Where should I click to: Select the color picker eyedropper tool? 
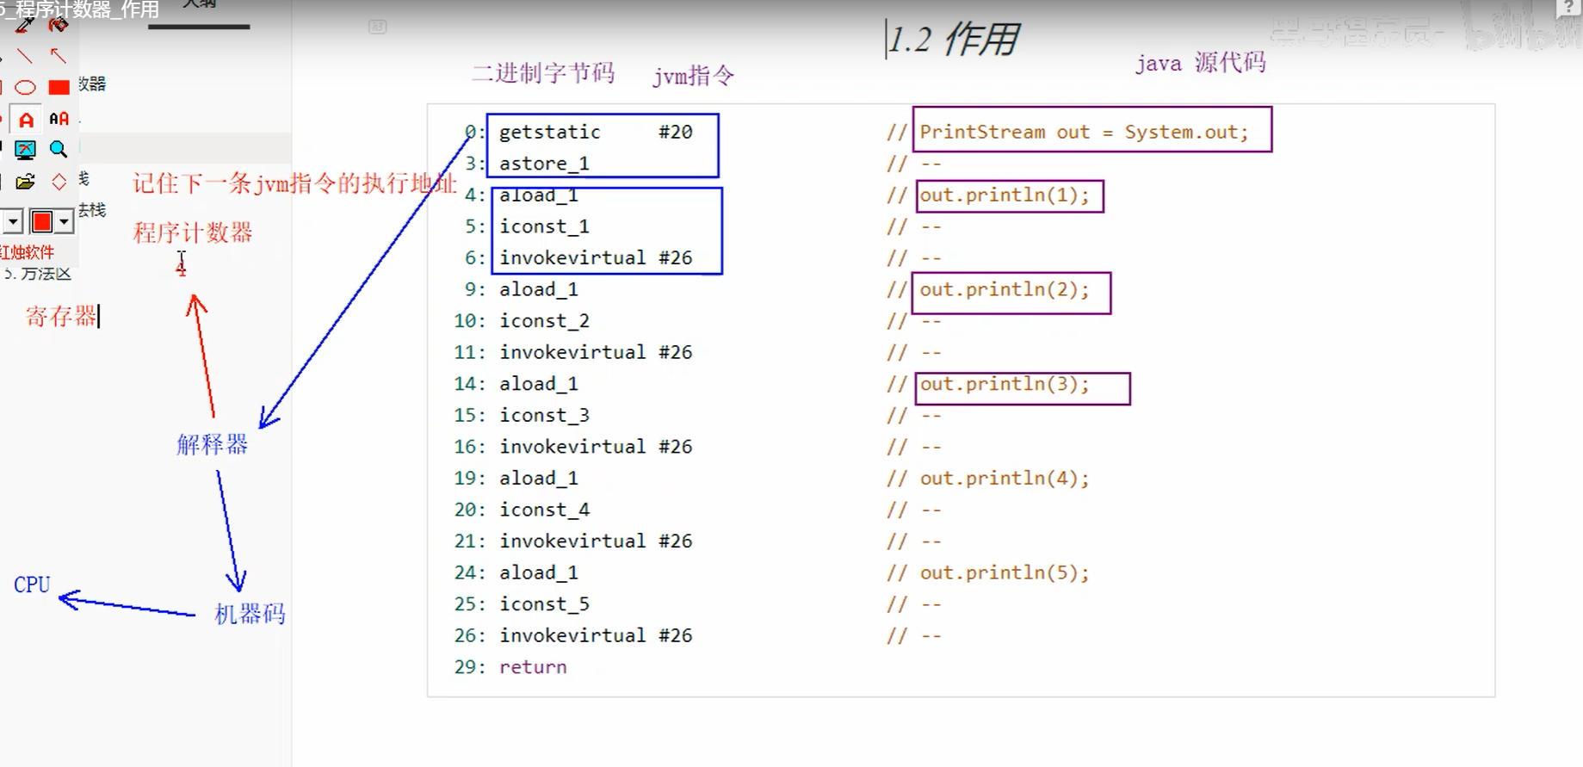25,24
